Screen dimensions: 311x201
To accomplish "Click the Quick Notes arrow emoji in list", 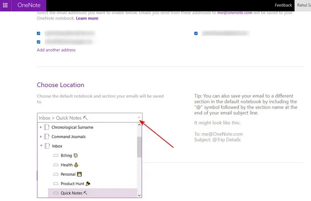I will tap(85, 193).
